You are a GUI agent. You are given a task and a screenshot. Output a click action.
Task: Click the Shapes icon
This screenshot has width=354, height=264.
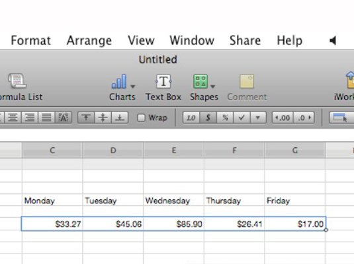(x=200, y=81)
